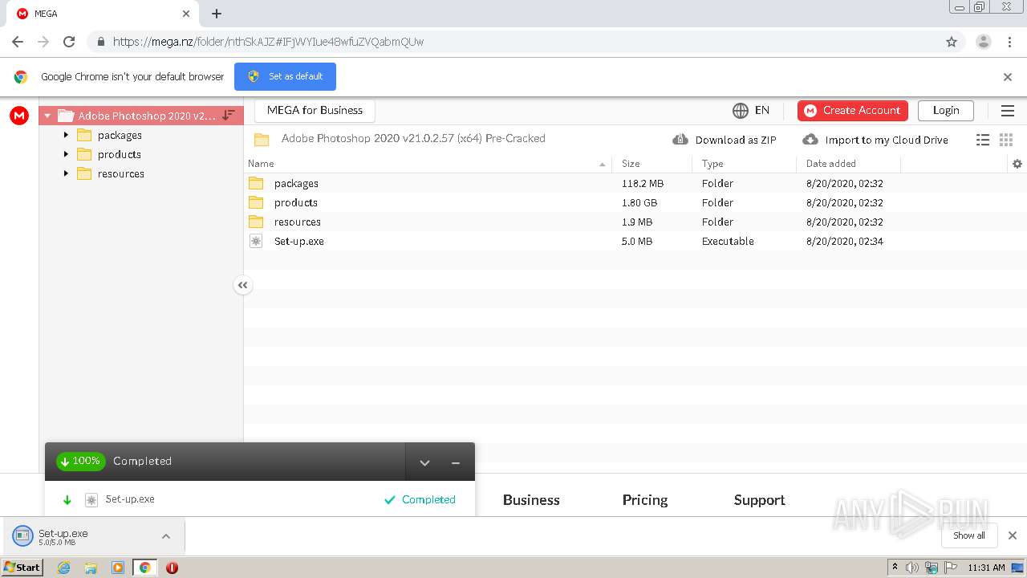Click Import to my Cloud Drive

pos(875,140)
